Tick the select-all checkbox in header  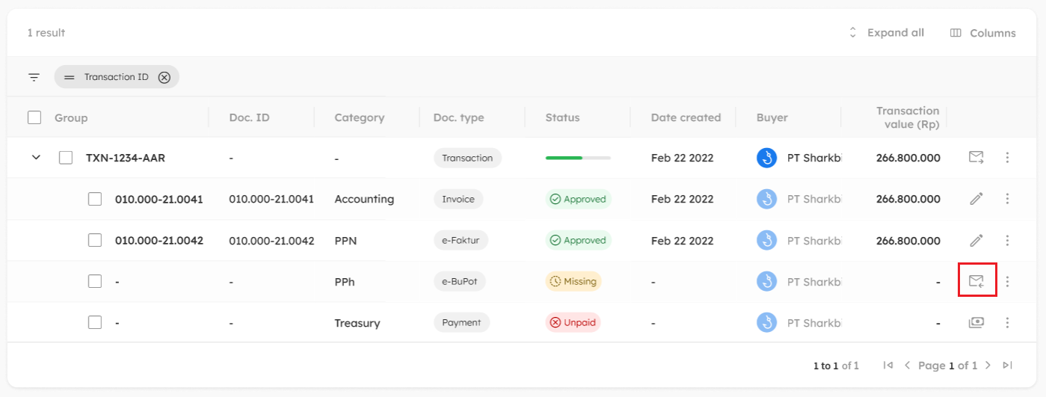(x=34, y=117)
